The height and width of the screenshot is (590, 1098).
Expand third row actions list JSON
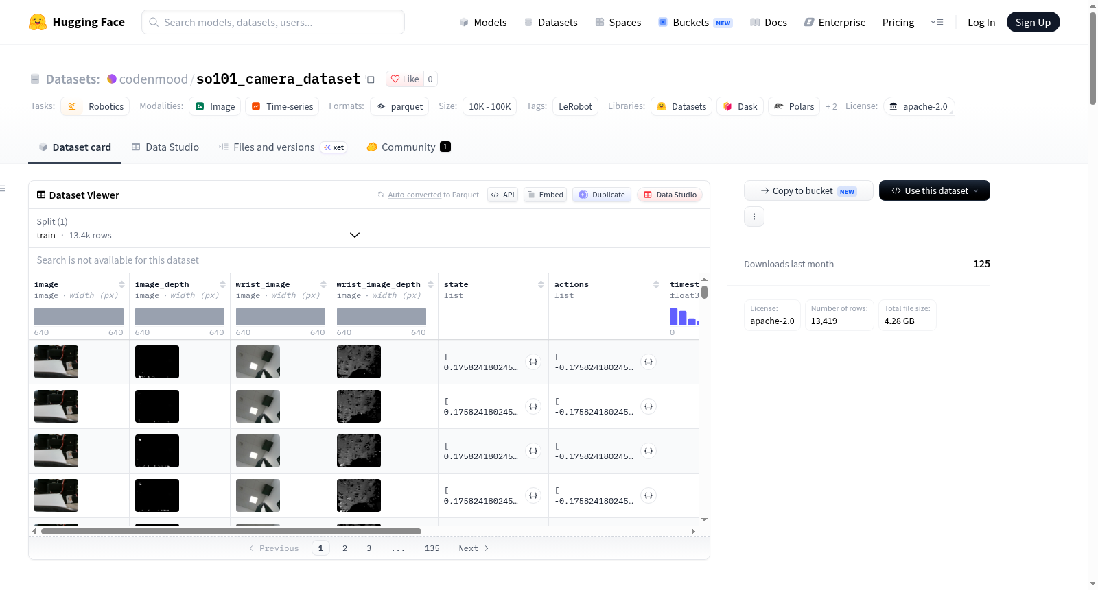pos(649,451)
